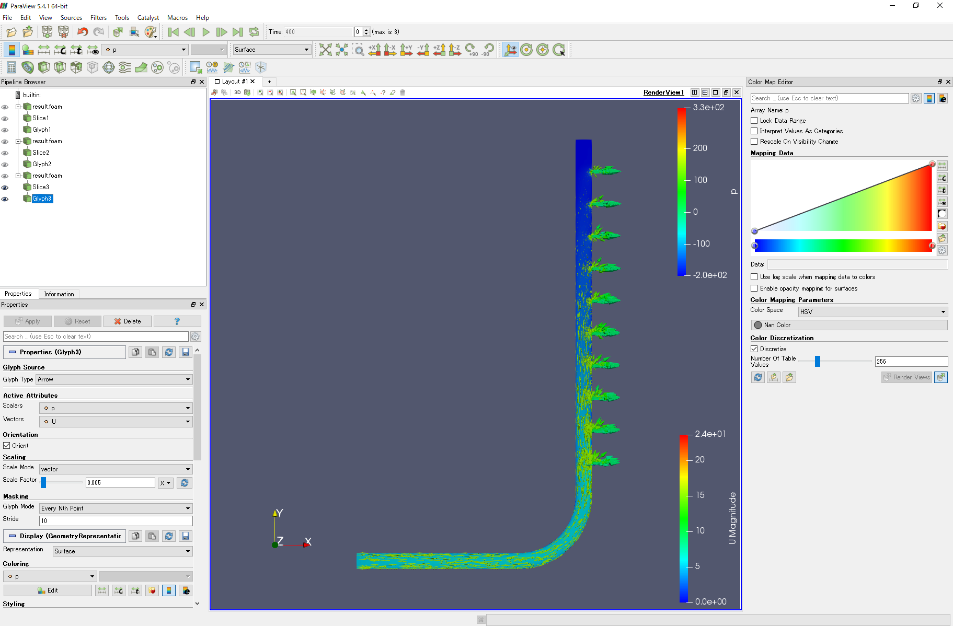Jump to the last animation frame
This screenshot has height=626, width=953.
click(238, 32)
